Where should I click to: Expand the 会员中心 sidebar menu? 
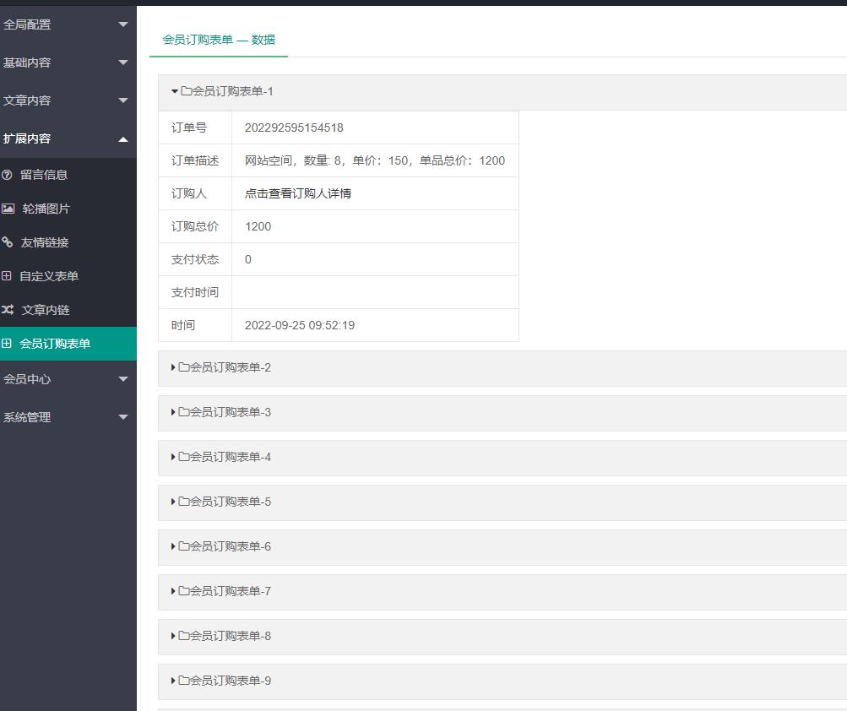(68, 379)
